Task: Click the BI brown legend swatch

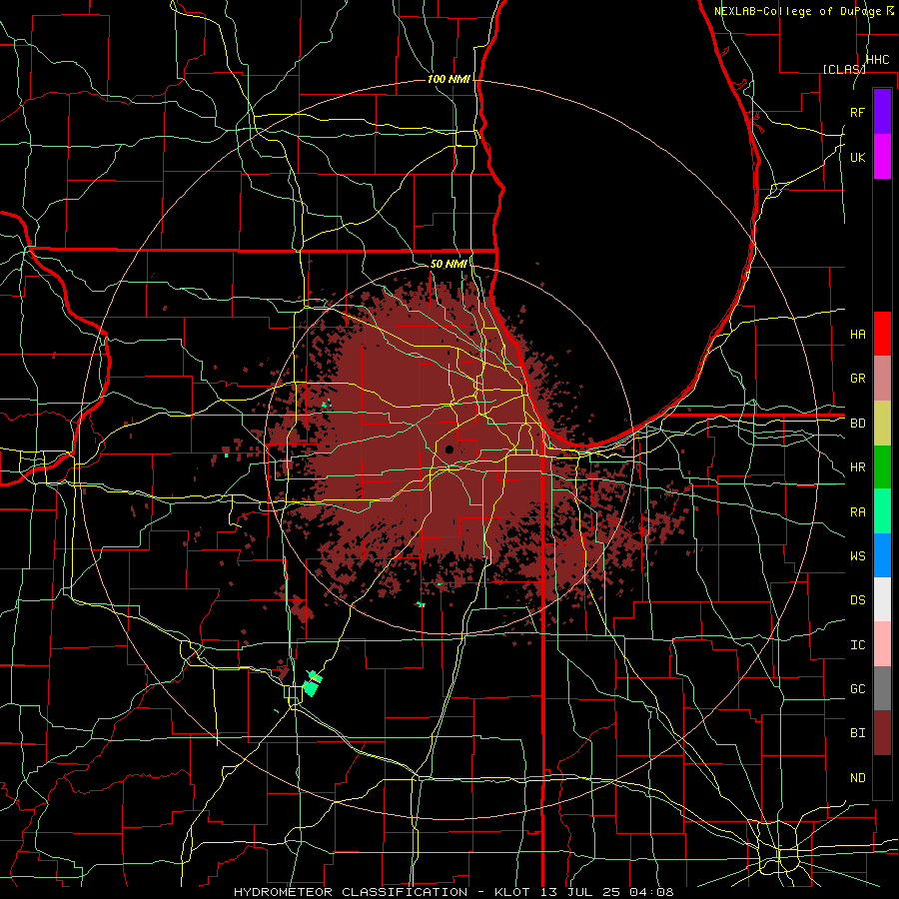Action: click(882, 733)
